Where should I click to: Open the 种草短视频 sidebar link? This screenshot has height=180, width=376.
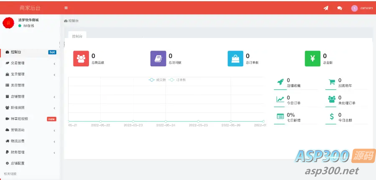tap(30, 119)
